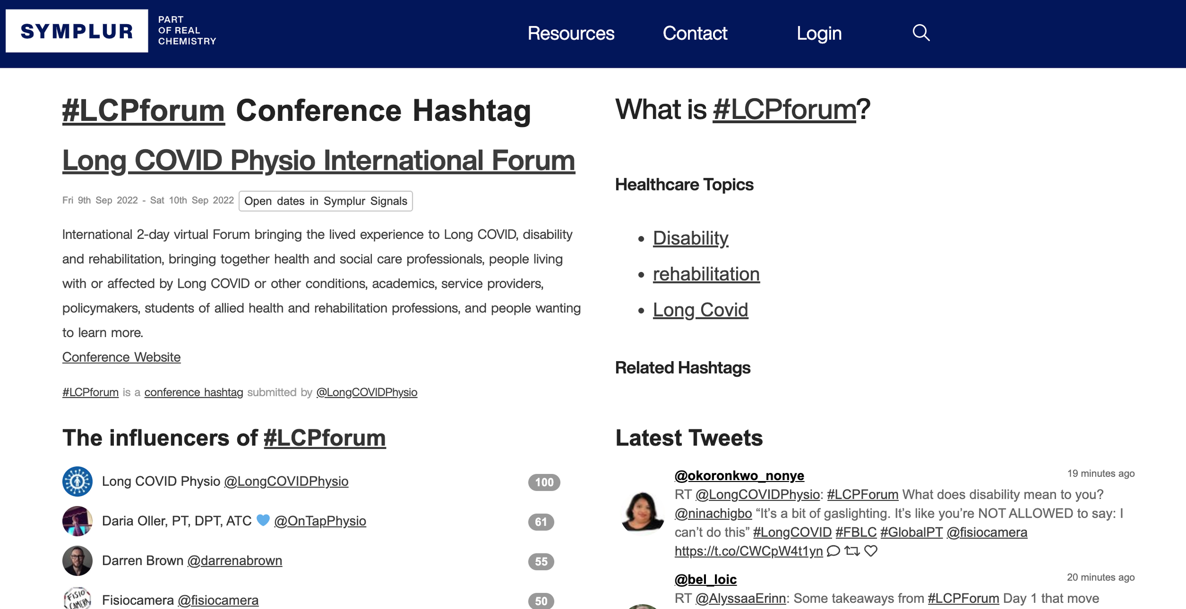Open dates in Symplur Signals button
This screenshot has width=1186, height=609.
(325, 201)
